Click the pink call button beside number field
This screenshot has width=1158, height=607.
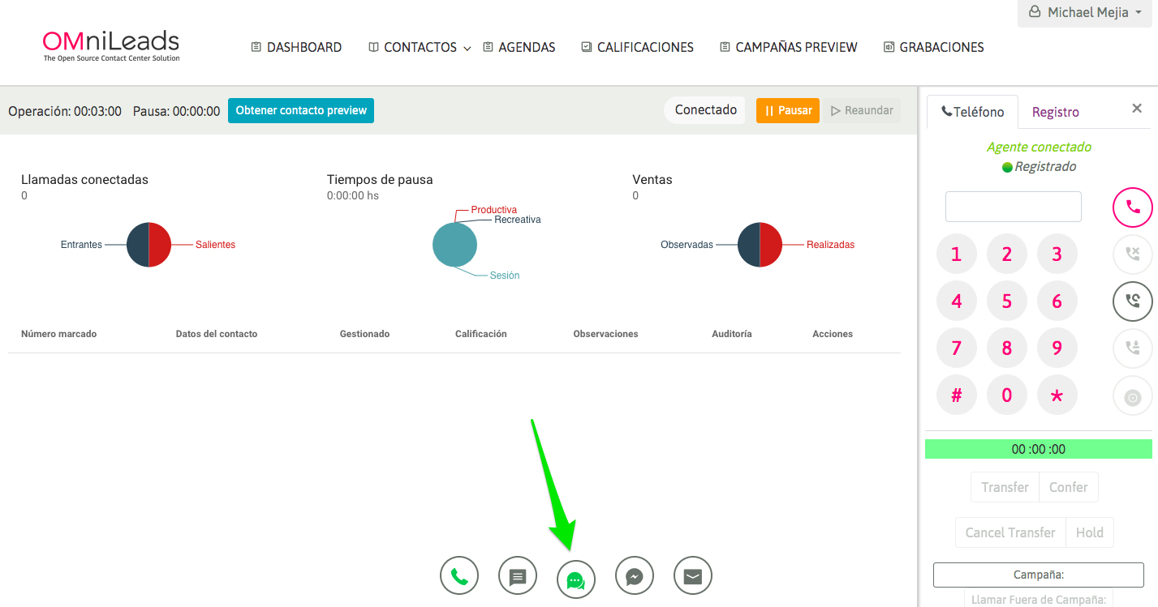point(1132,207)
